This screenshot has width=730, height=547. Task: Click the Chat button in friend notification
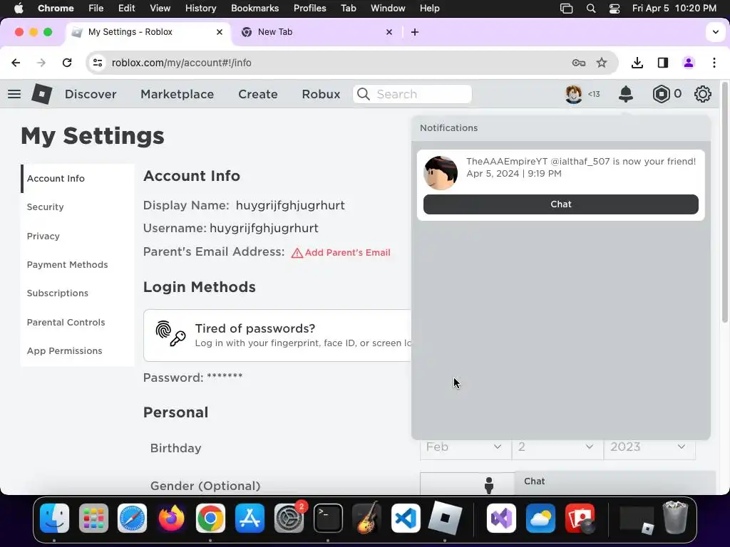[560, 204]
